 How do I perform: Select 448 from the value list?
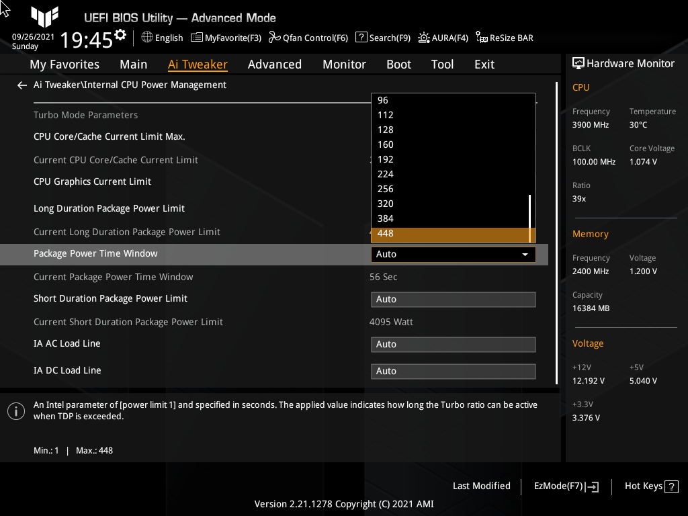click(x=453, y=233)
